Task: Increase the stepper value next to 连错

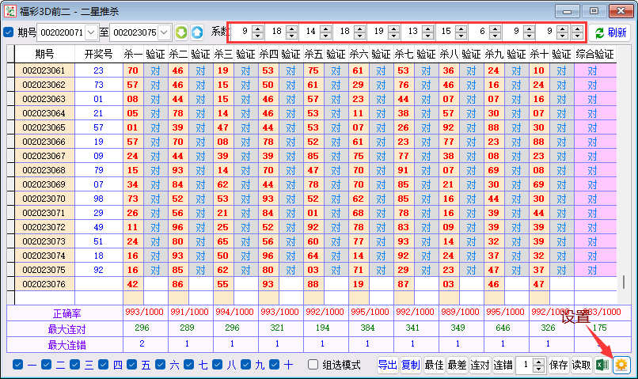Action: point(540,361)
